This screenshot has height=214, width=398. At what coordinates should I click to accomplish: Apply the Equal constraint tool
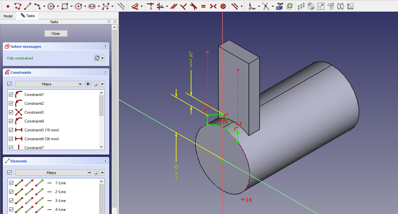pyautogui.click(x=203, y=6)
